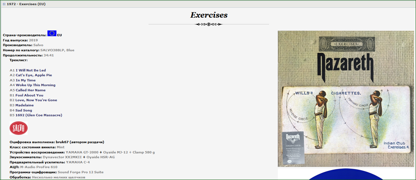Select track 'A4 Woke Up This Morning'
416x180 pixels.
[33, 85]
